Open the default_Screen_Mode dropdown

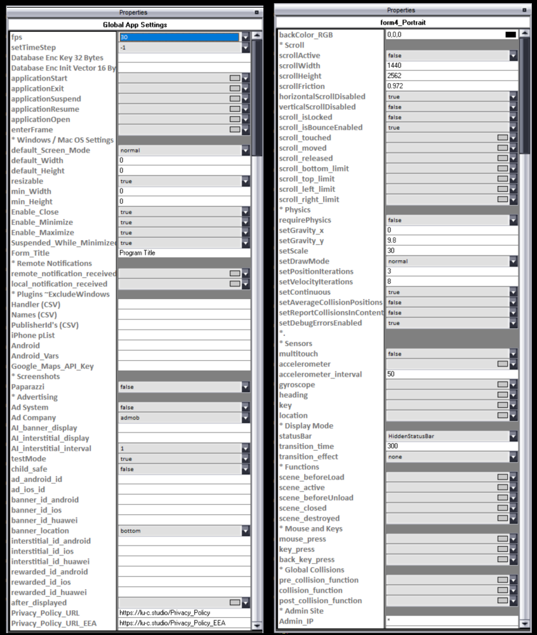pyautogui.click(x=246, y=150)
